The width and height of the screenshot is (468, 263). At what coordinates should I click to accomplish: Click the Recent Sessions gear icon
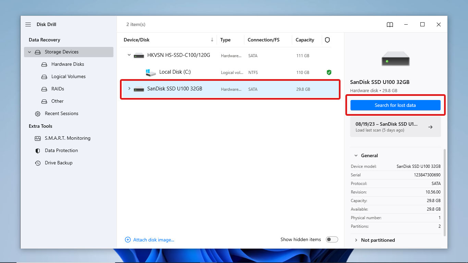click(38, 114)
